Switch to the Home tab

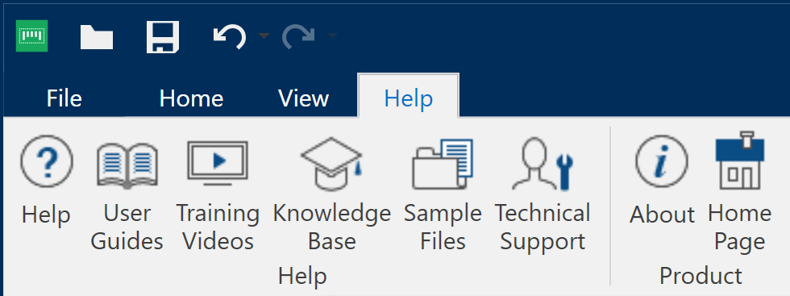pyautogui.click(x=191, y=98)
